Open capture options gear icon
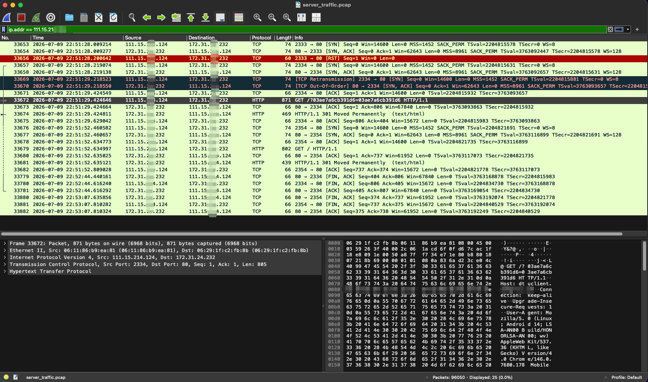The height and width of the screenshot is (382, 648). click(x=51, y=17)
